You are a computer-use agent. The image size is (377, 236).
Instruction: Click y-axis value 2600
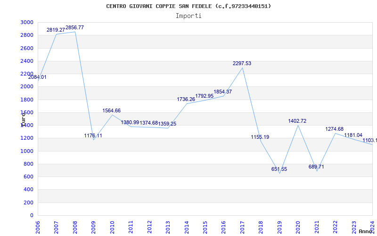click(x=27, y=48)
